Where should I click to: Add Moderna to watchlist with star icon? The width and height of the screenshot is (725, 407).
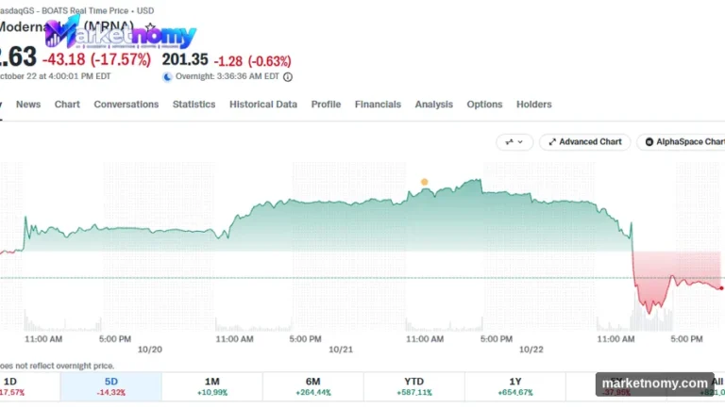point(150,27)
